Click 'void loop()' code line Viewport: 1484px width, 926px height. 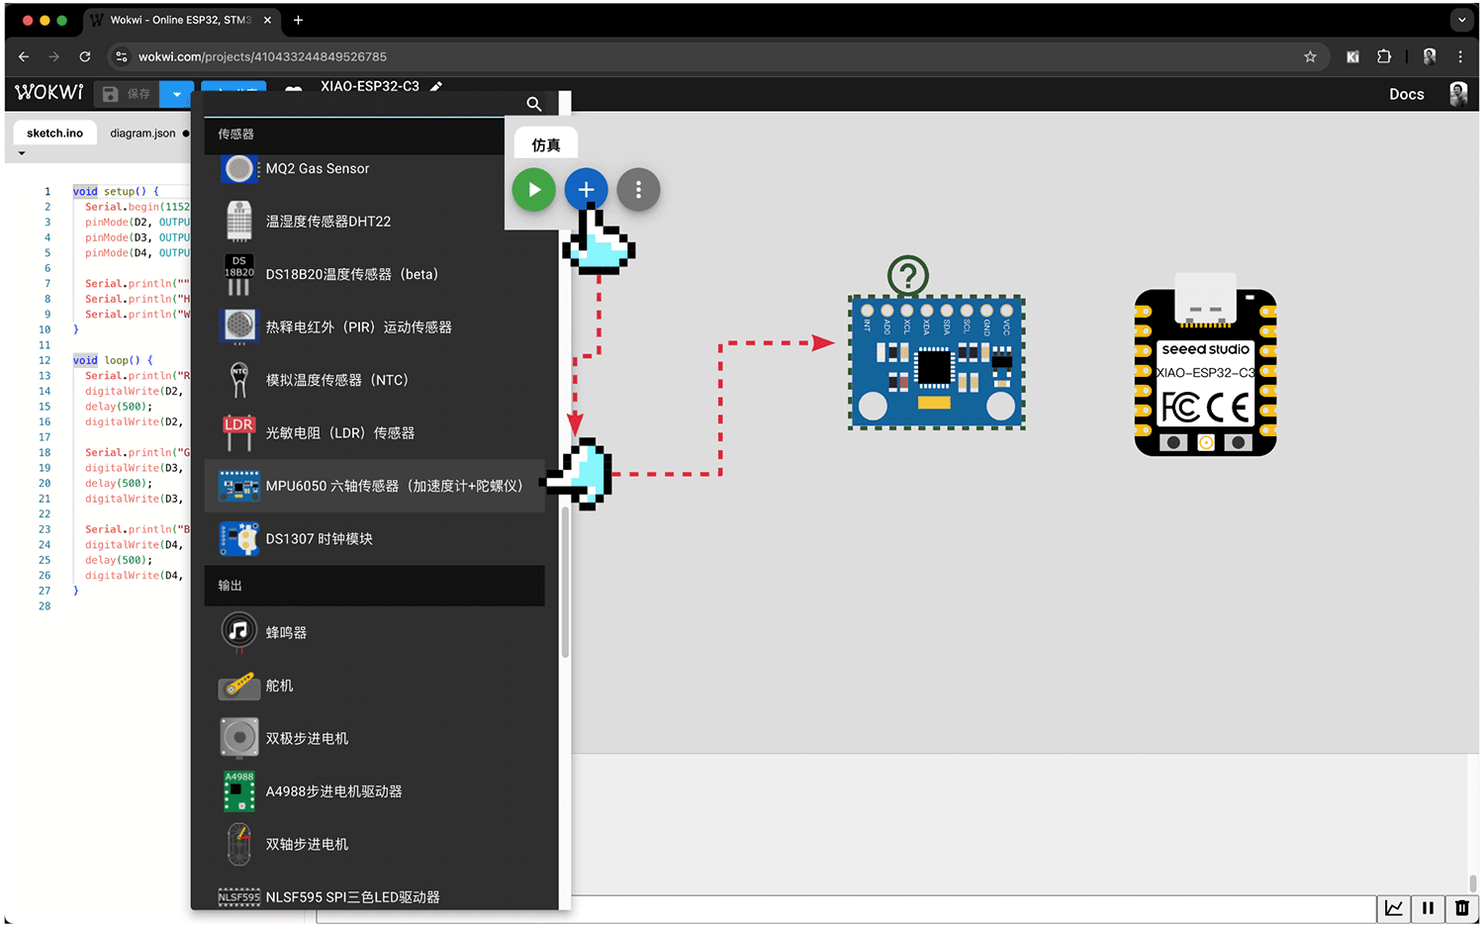[x=114, y=360]
